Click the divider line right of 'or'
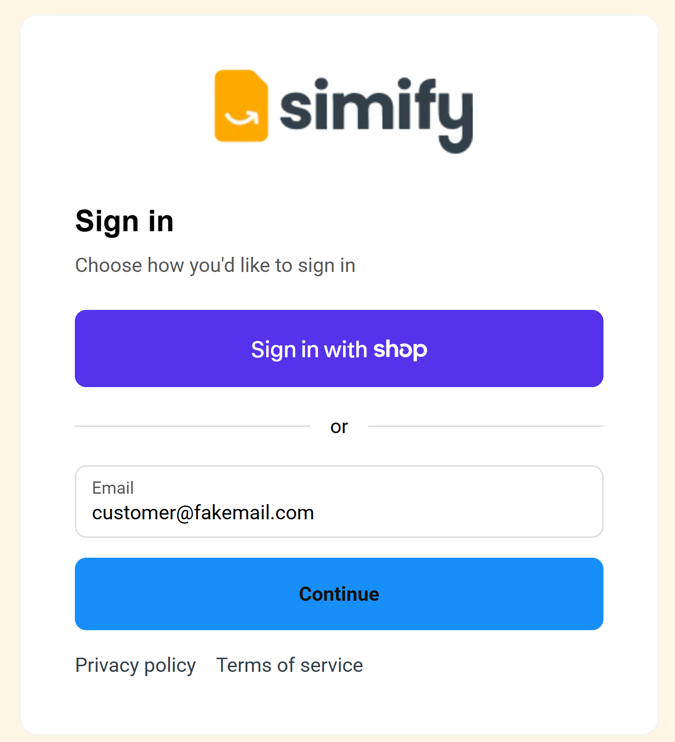The image size is (675, 742). point(486,426)
